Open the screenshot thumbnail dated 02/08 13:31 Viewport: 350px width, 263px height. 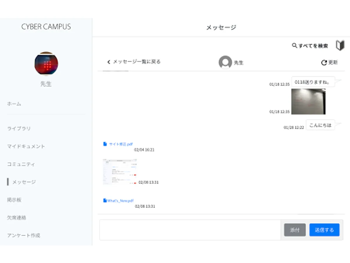(120, 172)
